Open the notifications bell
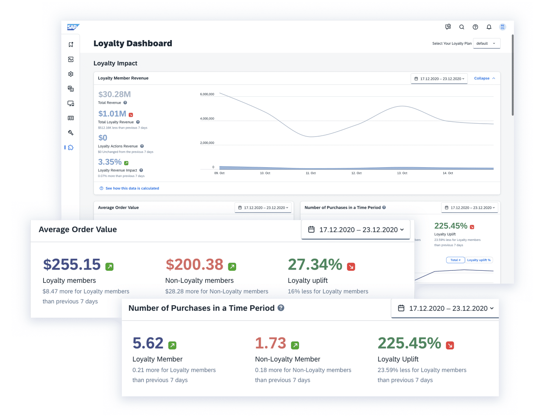 point(489,27)
